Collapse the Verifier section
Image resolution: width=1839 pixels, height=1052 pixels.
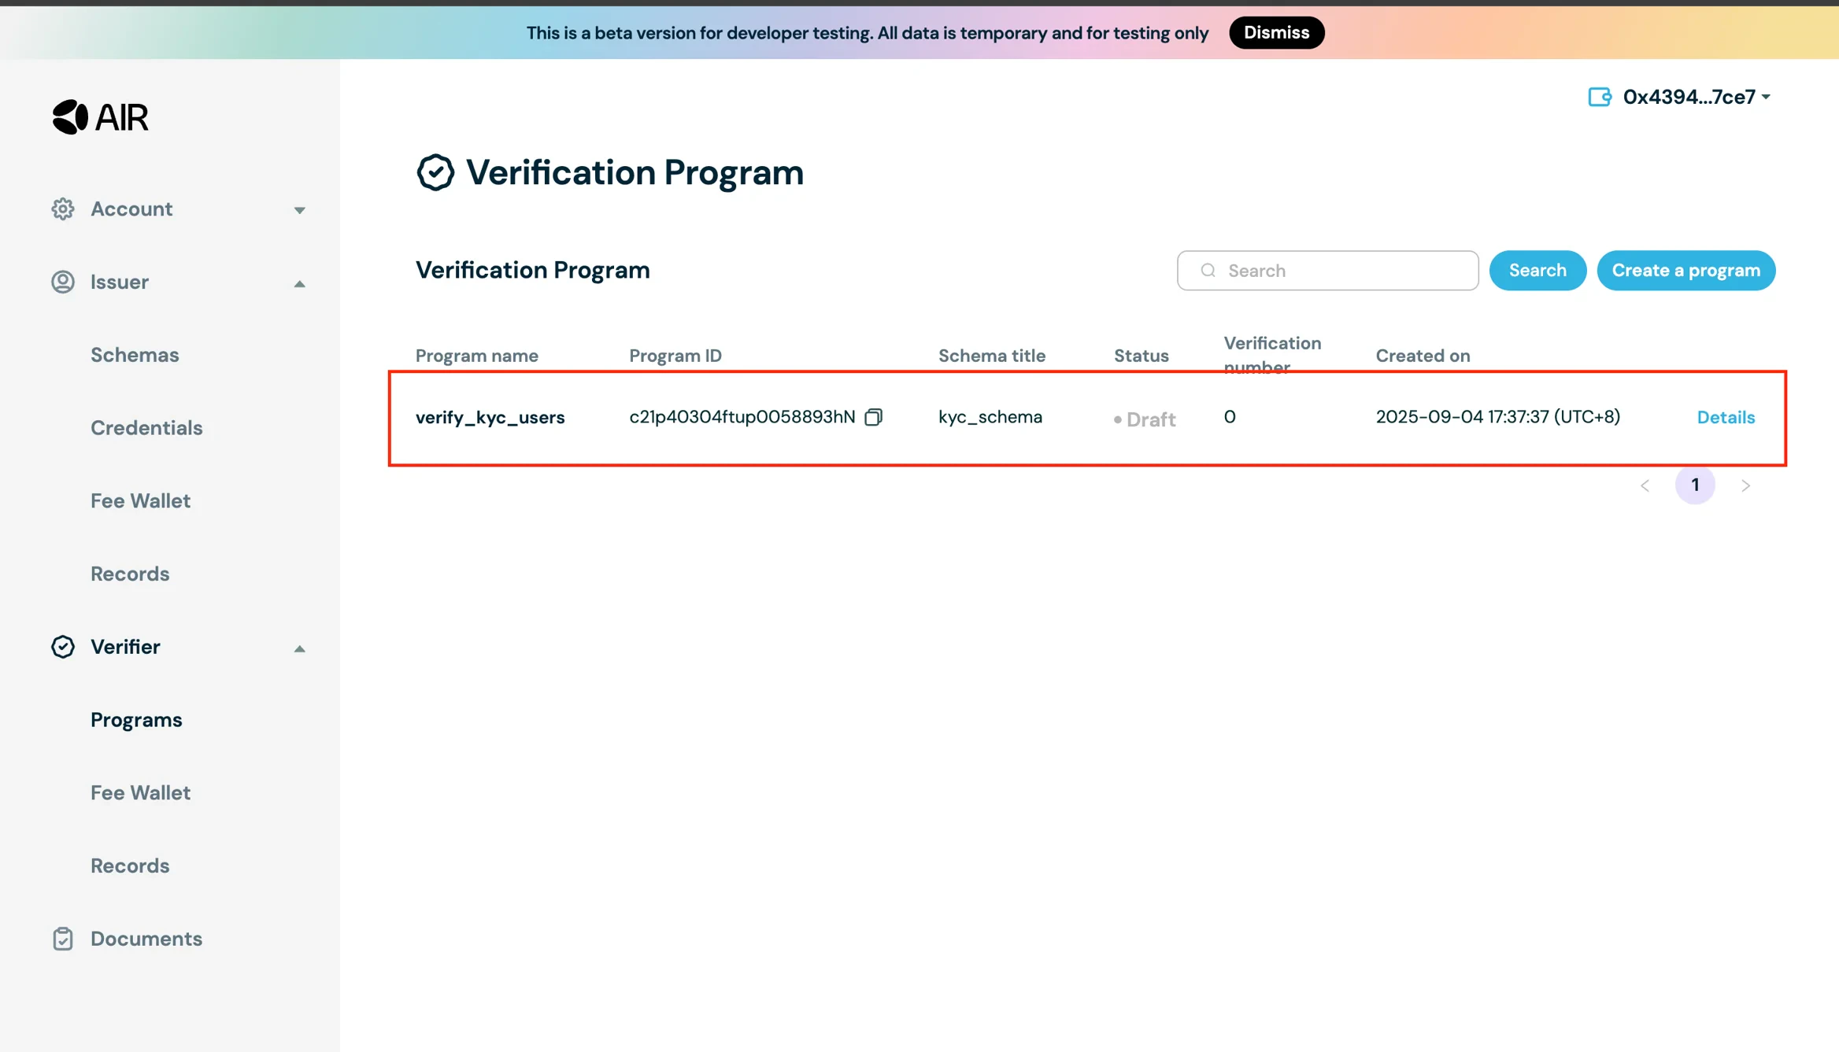299,648
